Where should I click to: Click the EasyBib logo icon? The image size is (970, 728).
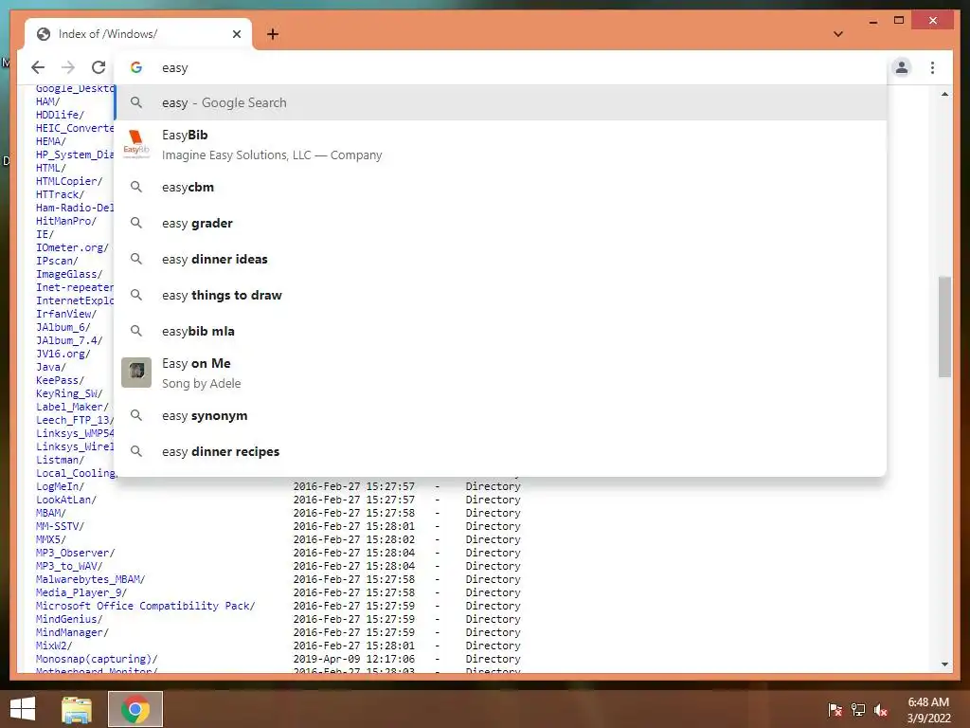(136, 144)
